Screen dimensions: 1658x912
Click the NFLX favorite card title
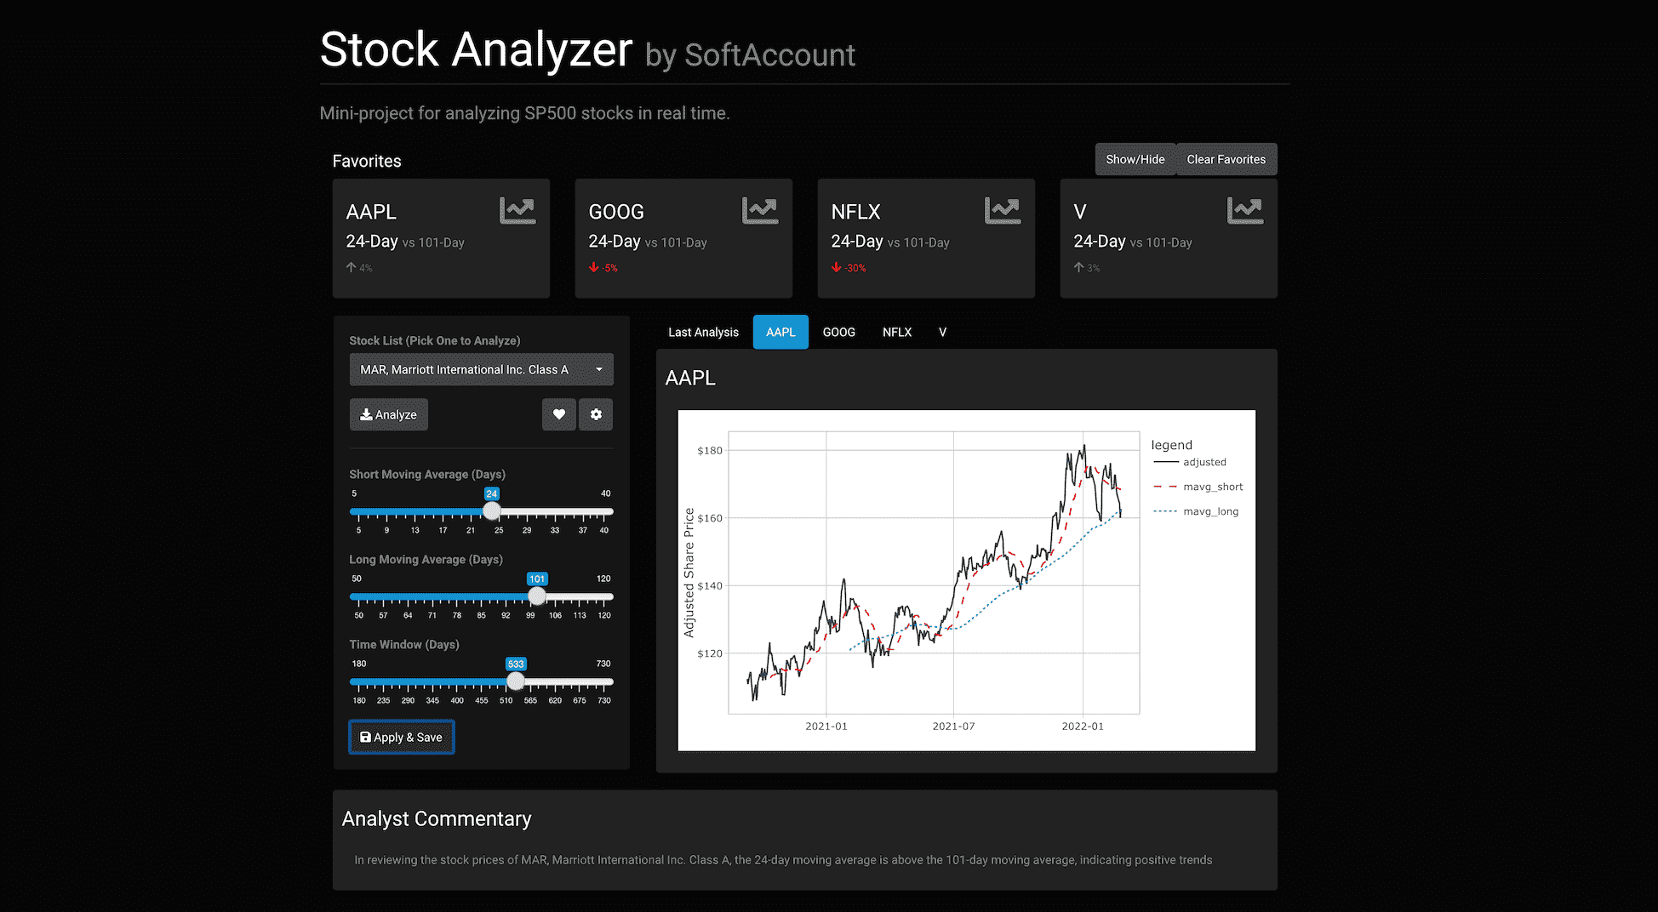click(855, 212)
